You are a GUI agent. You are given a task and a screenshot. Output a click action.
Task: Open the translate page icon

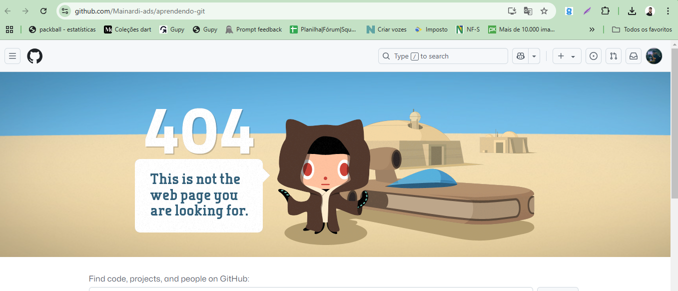pos(528,11)
